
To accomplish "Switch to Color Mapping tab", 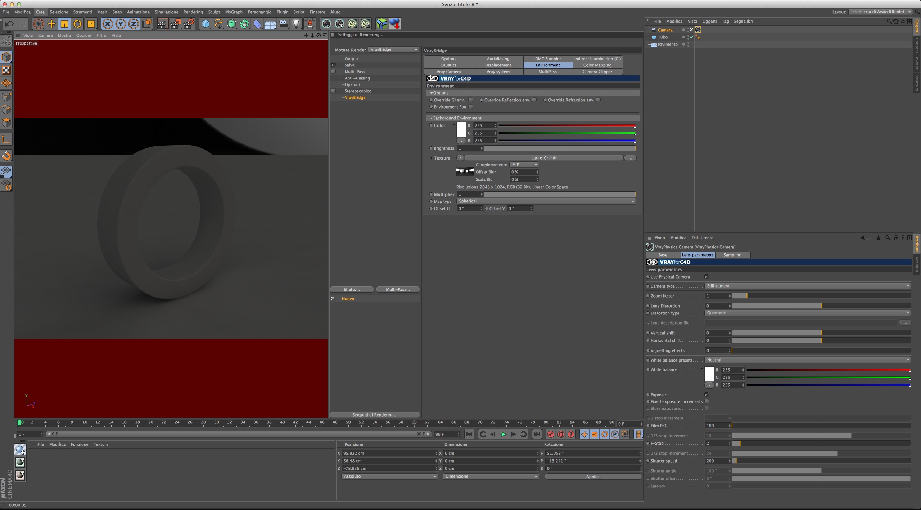I will click(x=597, y=65).
